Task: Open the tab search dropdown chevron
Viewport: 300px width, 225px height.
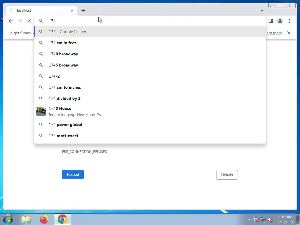Action: click(262, 11)
